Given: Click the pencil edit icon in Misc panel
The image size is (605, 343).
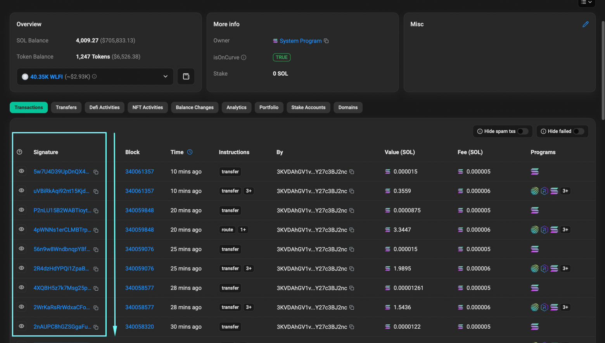Looking at the screenshot, I should 585,24.
